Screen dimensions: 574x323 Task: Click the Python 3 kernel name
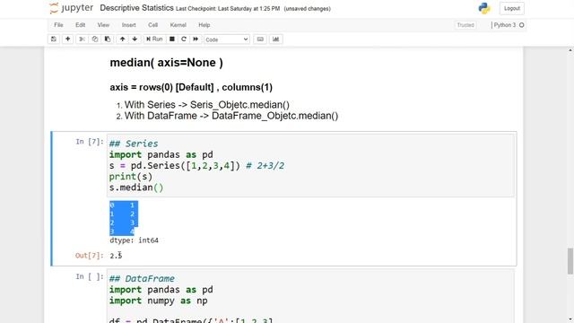pos(504,25)
